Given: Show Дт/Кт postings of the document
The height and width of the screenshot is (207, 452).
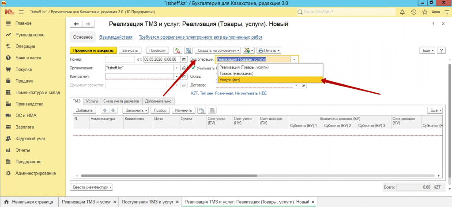Looking at the screenshot, I should pyautogui.click(x=178, y=50).
